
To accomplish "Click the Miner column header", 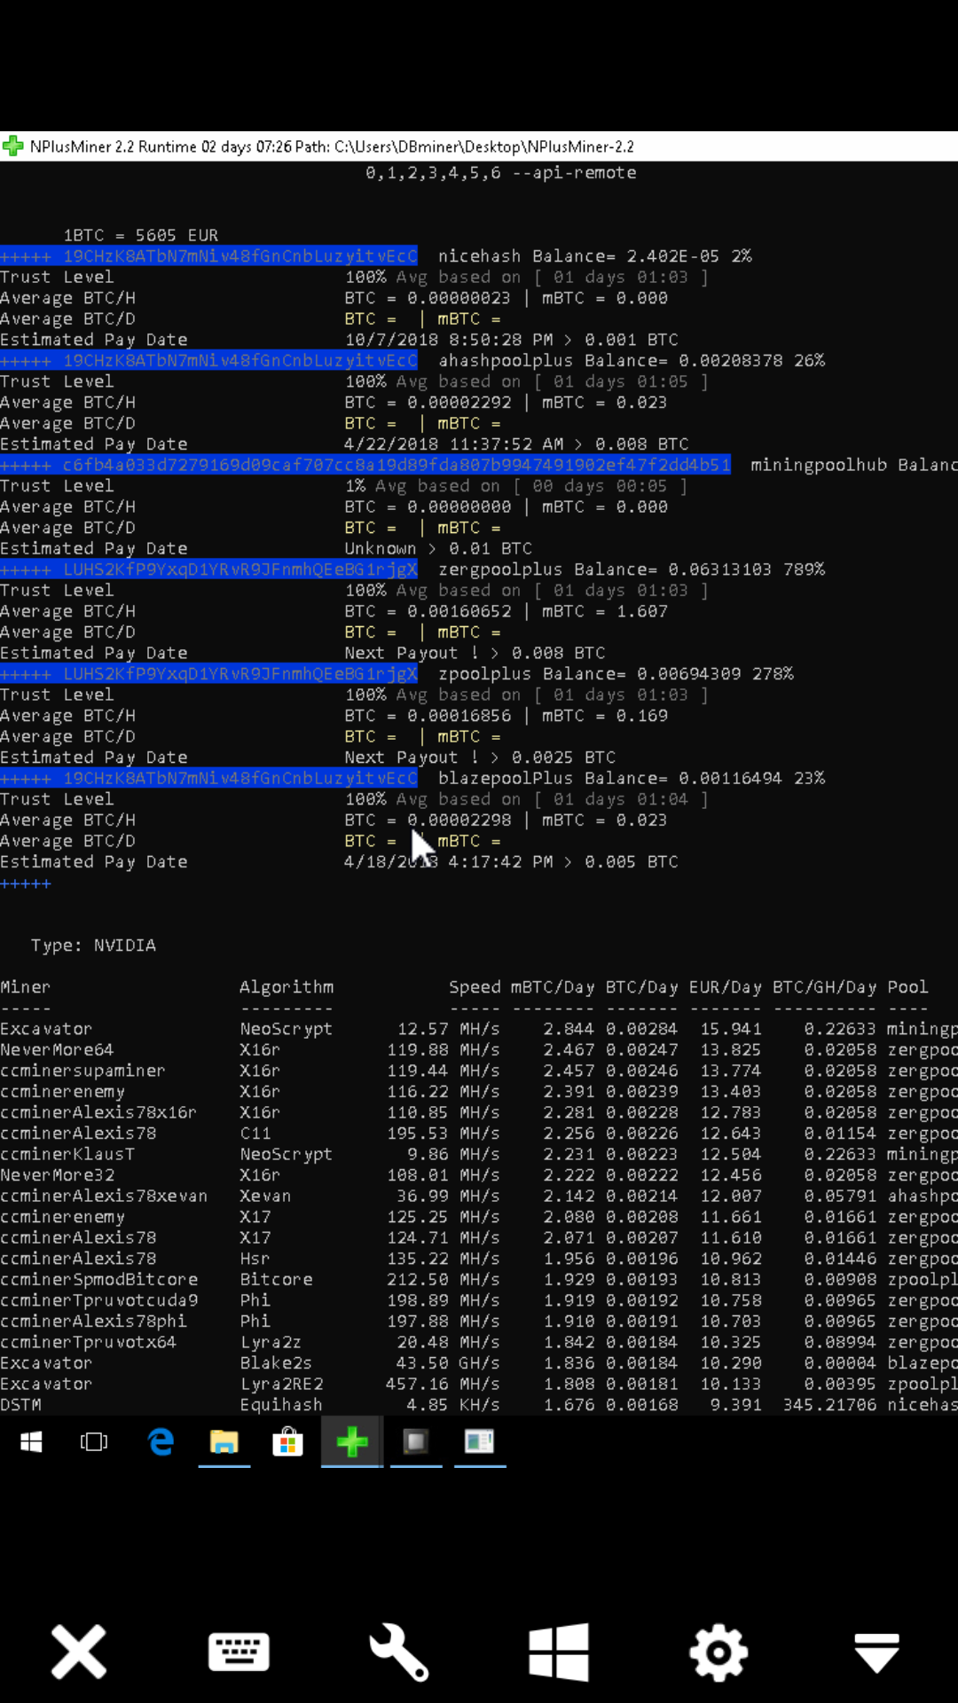I will [26, 987].
